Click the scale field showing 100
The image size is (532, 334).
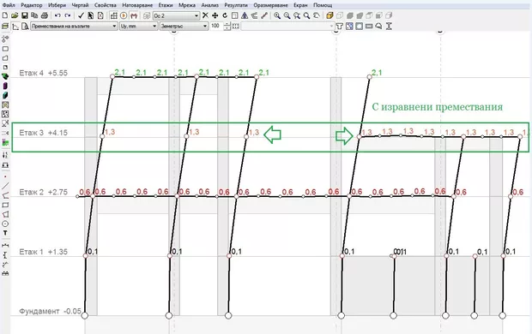click(x=216, y=26)
